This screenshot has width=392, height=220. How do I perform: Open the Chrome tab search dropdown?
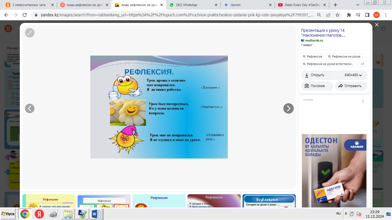358,5
